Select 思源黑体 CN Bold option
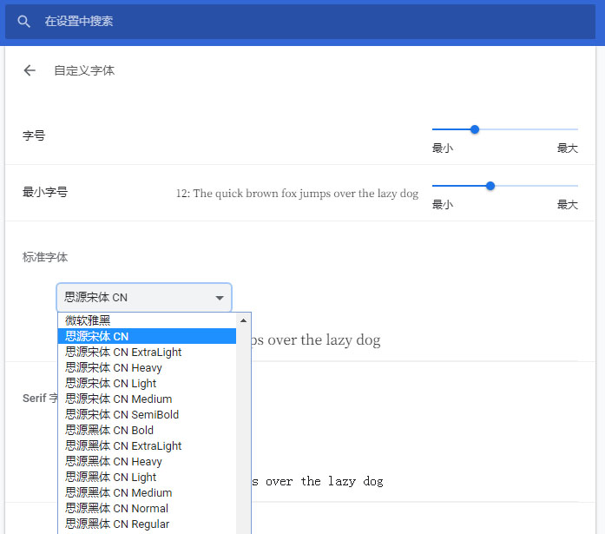Screen dimensions: 605x534 click(147, 430)
